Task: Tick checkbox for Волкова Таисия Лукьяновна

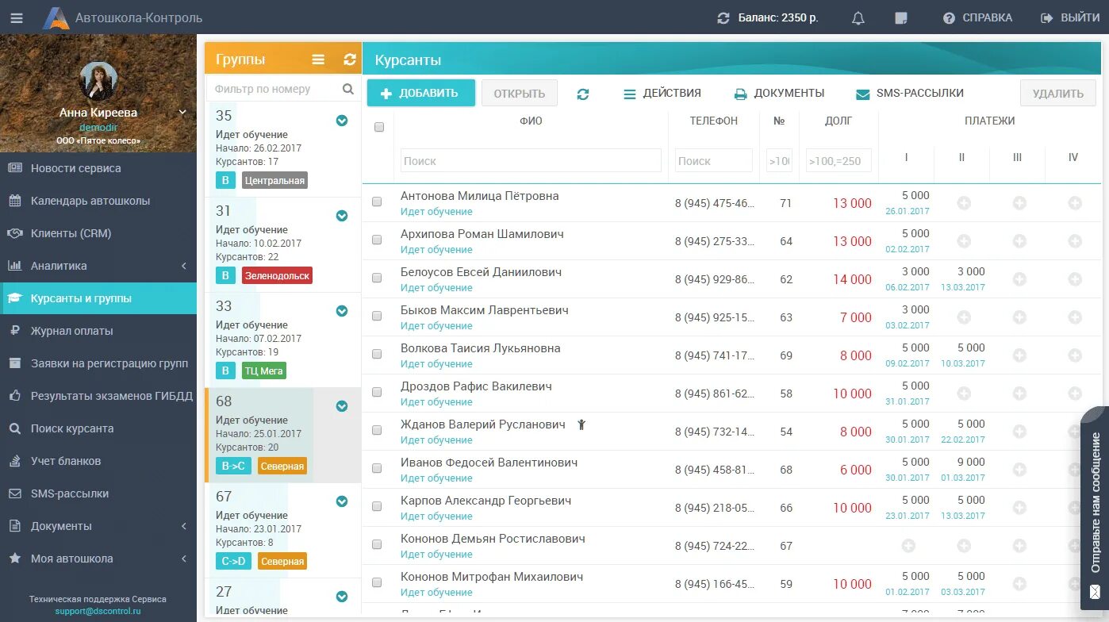Action: pos(377,354)
